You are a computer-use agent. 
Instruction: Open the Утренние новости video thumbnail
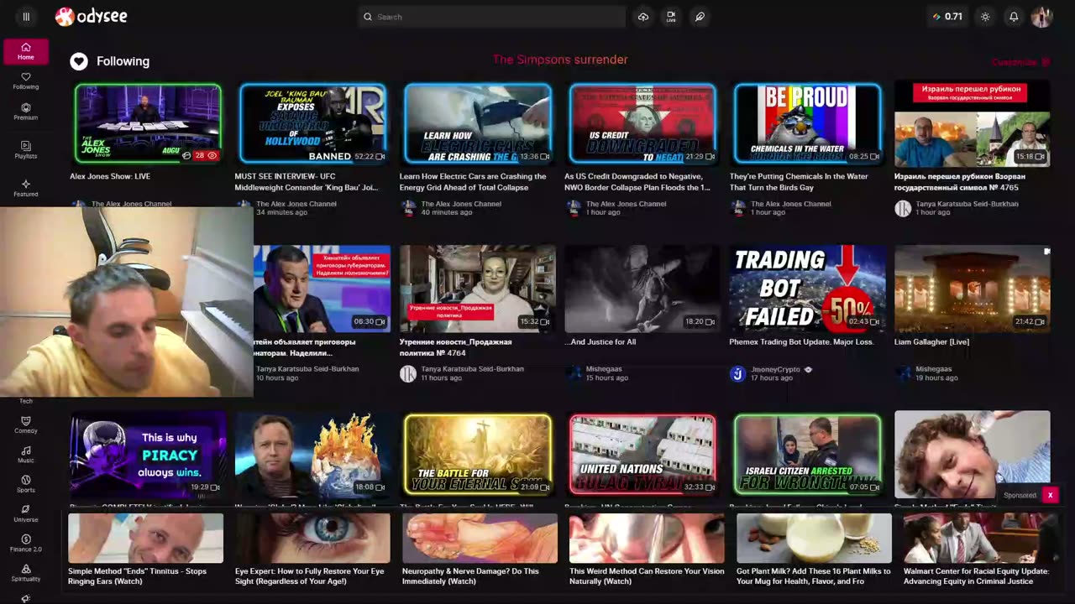pyautogui.click(x=478, y=289)
